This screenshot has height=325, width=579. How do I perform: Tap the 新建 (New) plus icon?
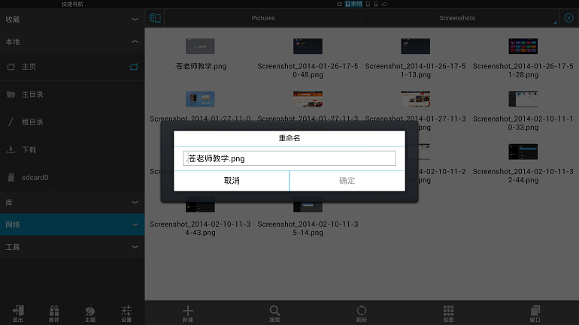(188, 311)
